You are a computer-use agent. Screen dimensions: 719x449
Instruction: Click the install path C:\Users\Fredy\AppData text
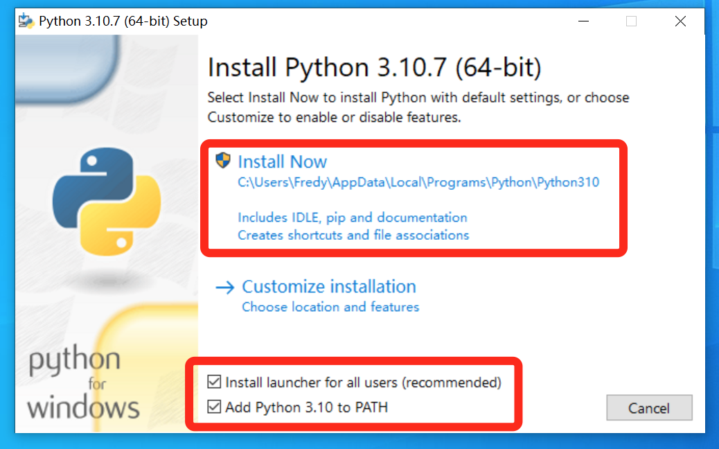[418, 182]
